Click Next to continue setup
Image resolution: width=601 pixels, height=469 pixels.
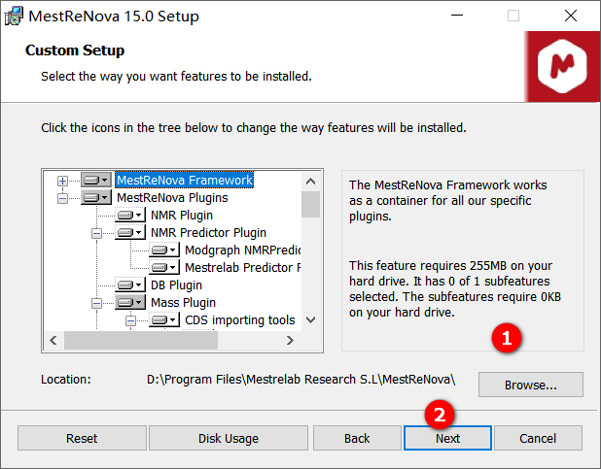[x=447, y=438]
